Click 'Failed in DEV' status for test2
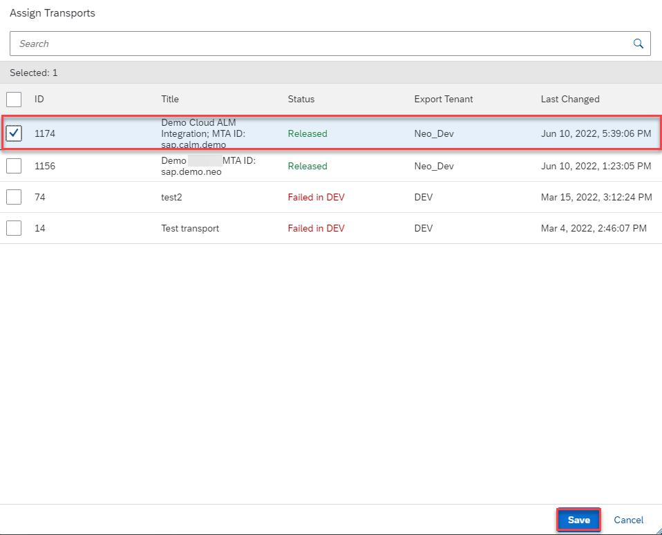The width and height of the screenshot is (662, 535). click(316, 197)
